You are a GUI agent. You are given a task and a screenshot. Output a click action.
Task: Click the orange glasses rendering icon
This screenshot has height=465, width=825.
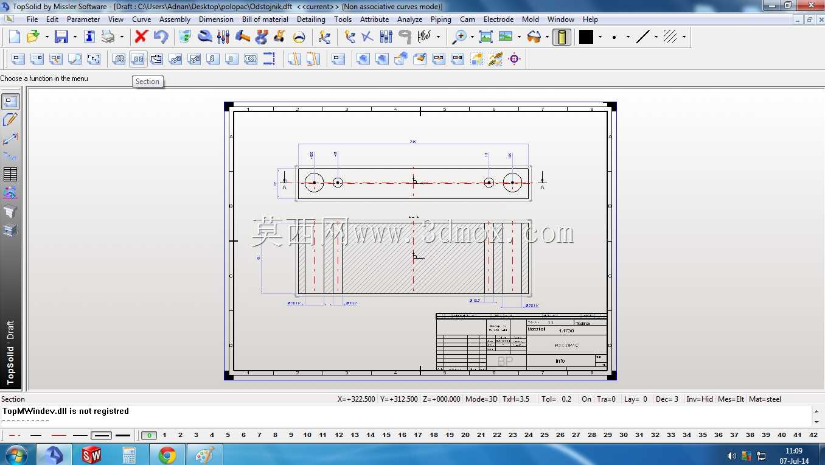(534, 37)
